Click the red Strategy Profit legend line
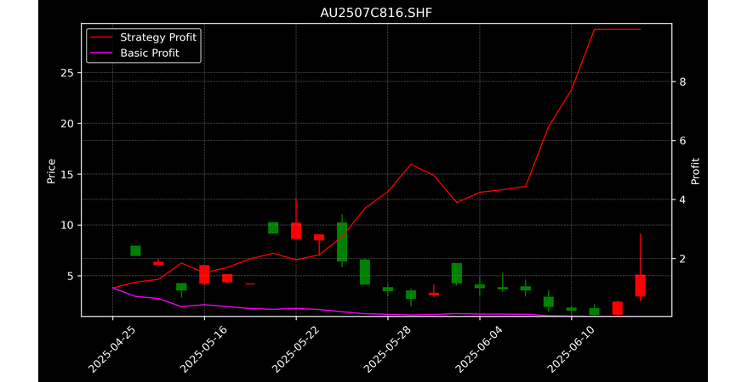The image size is (747, 382). [x=102, y=37]
